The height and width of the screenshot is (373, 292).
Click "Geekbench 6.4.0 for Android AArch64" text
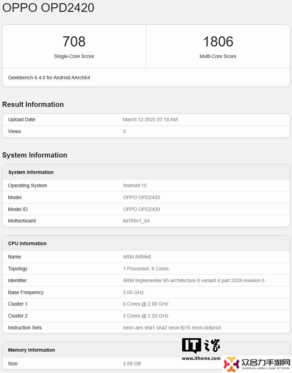(x=49, y=78)
